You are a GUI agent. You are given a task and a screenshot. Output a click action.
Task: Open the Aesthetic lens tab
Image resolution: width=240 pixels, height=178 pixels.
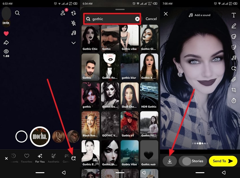click(53, 158)
